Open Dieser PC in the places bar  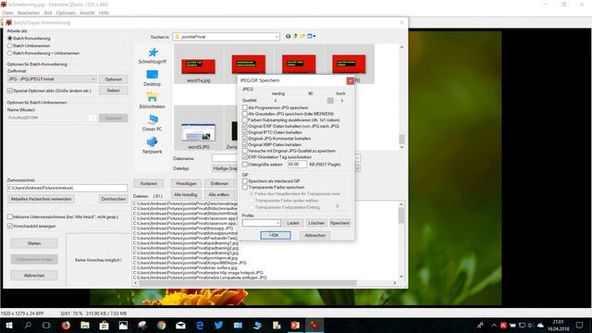pyautogui.click(x=152, y=123)
